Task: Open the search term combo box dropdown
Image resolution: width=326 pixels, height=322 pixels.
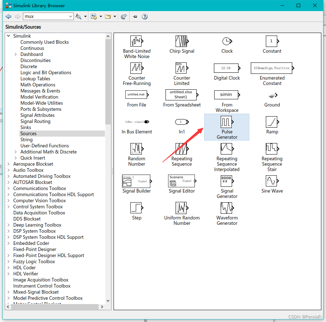Action: tap(71, 16)
